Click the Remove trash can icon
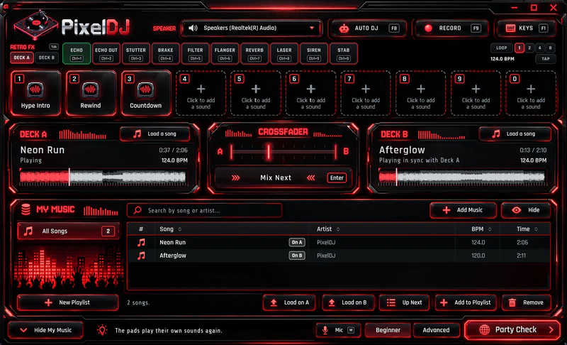 pos(512,302)
